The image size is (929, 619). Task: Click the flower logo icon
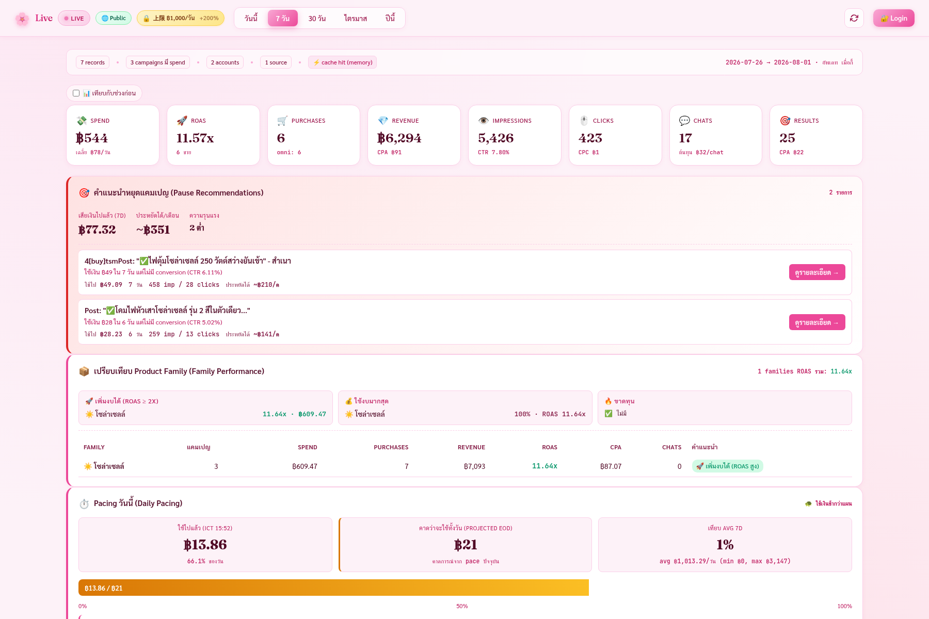22,19
